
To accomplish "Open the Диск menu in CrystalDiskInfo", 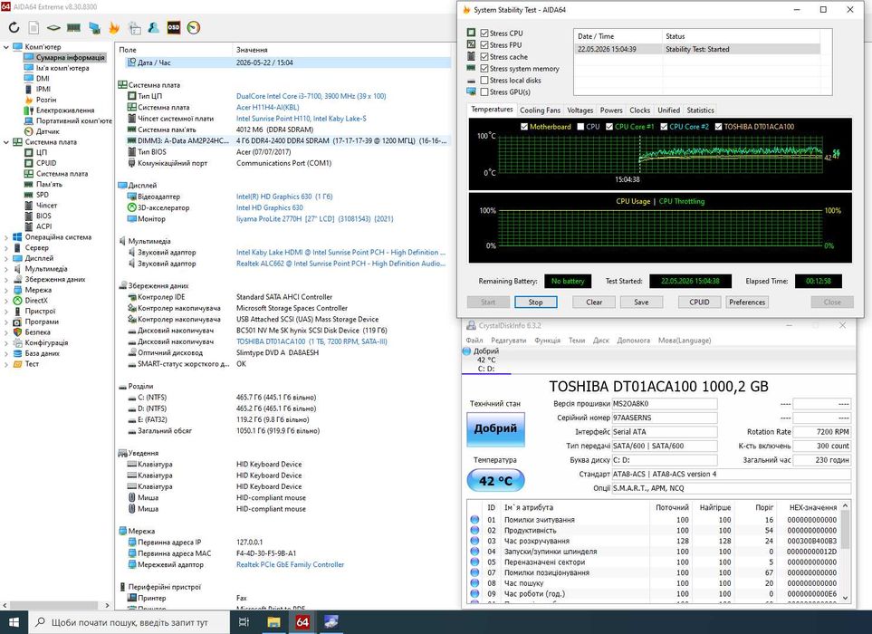I will tap(600, 341).
